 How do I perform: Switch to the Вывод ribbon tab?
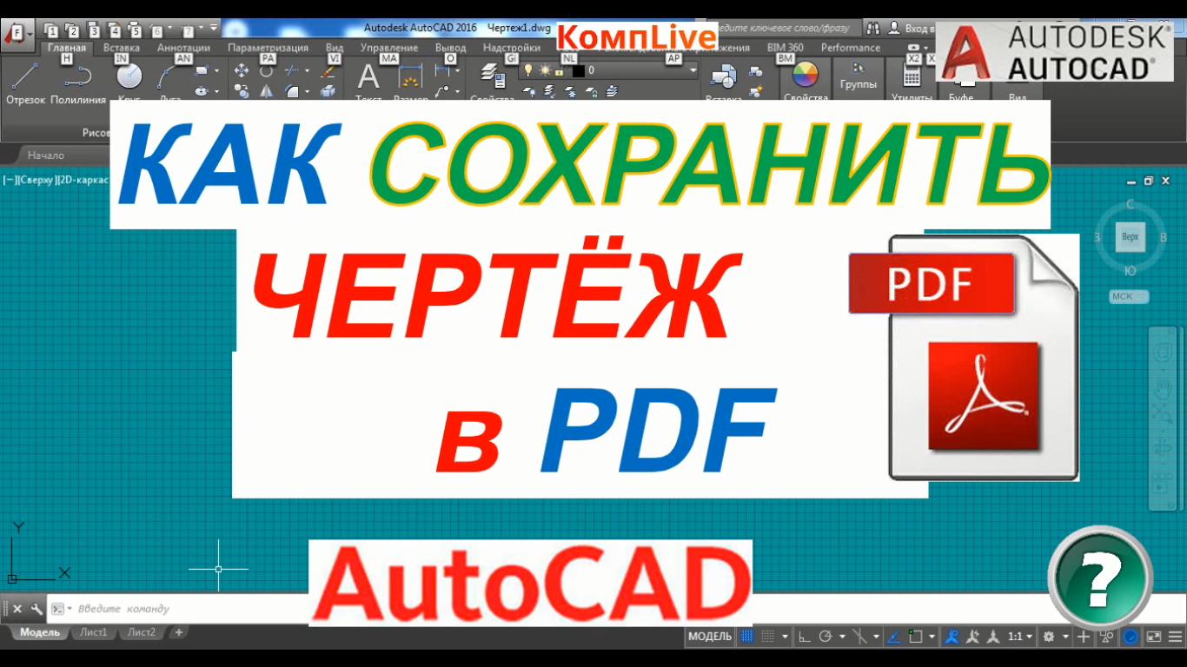coord(451,48)
